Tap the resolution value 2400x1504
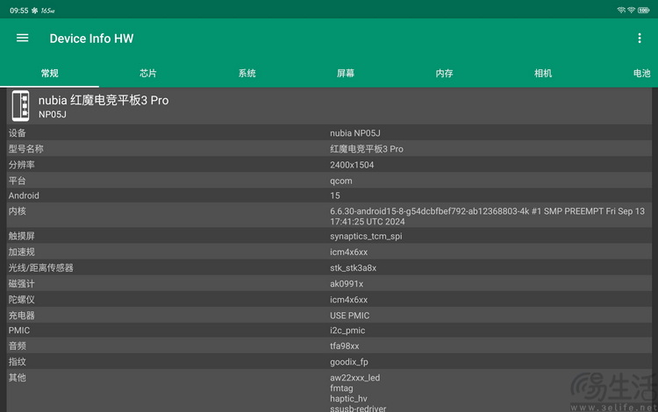Screen dimensions: 658x412 coord(352,165)
